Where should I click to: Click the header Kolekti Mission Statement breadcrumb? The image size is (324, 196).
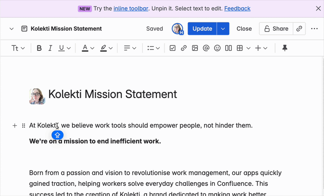[x=66, y=28]
